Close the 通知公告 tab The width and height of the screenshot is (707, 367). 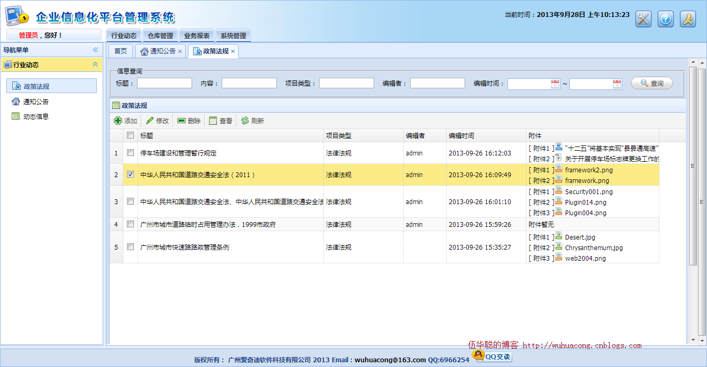[180, 51]
